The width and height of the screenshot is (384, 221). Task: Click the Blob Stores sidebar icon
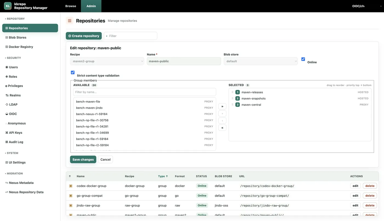[x=7, y=38]
